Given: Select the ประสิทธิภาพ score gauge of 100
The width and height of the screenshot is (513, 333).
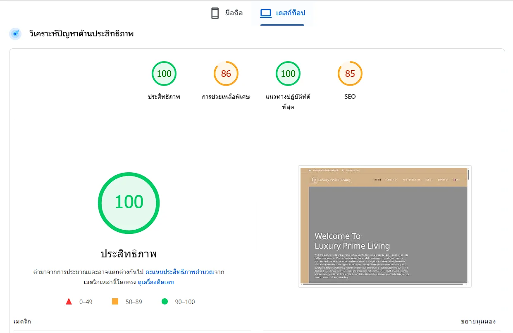Looking at the screenshot, I should (164, 74).
